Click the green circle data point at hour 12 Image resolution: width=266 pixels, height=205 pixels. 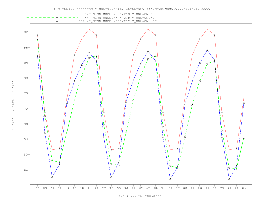tap(67, 131)
